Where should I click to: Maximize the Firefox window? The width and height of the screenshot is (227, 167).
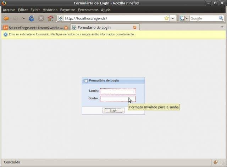pos(215,3)
